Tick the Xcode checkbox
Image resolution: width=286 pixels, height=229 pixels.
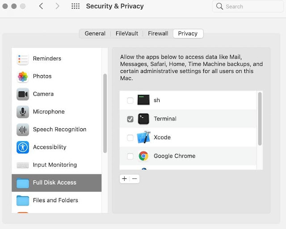click(x=130, y=138)
